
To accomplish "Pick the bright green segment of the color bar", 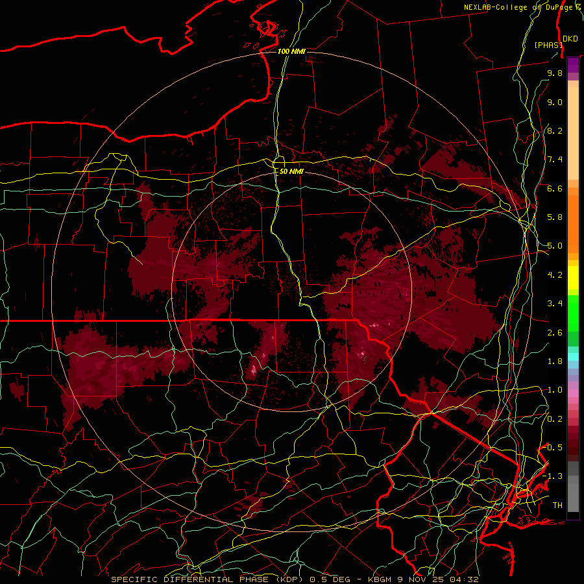I will tap(573, 313).
